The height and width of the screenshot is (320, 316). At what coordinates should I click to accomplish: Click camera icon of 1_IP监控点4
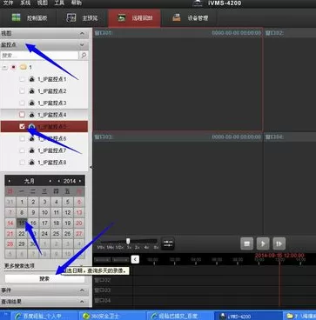pyautogui.click(x=32, y=115)
